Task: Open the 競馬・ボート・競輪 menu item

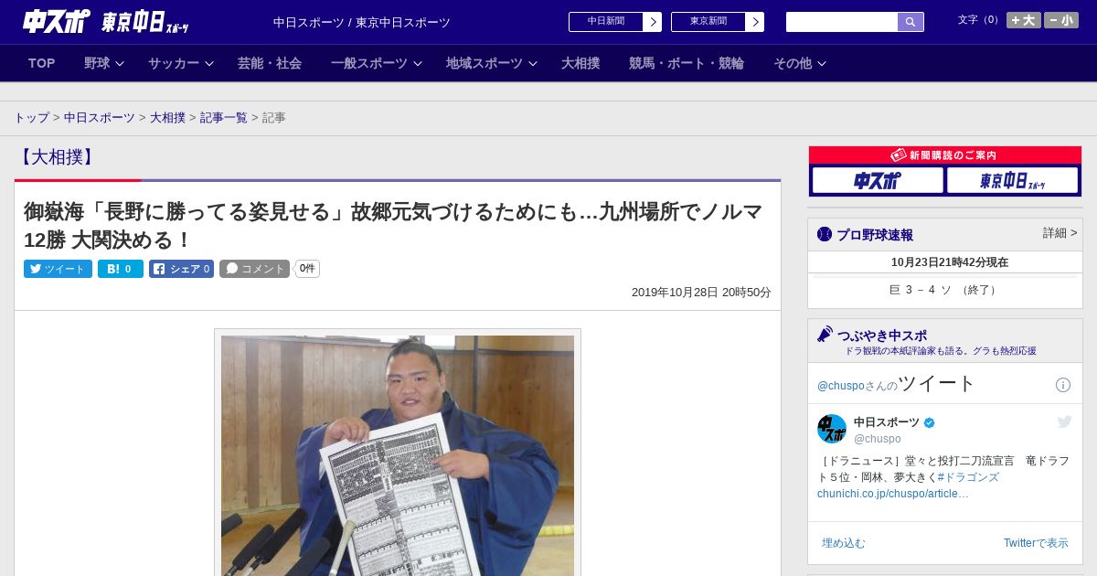Action: pyautogui.click(x=687, y=63)
